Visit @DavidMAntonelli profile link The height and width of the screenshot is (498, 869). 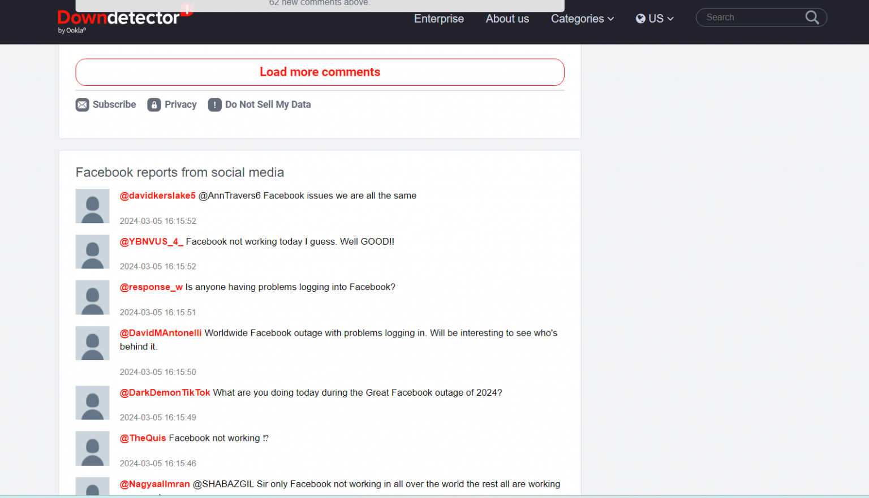161,333
